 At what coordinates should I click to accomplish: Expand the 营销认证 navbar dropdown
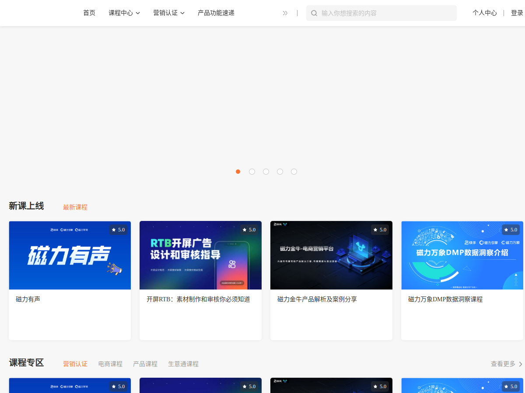click(169, 13)
